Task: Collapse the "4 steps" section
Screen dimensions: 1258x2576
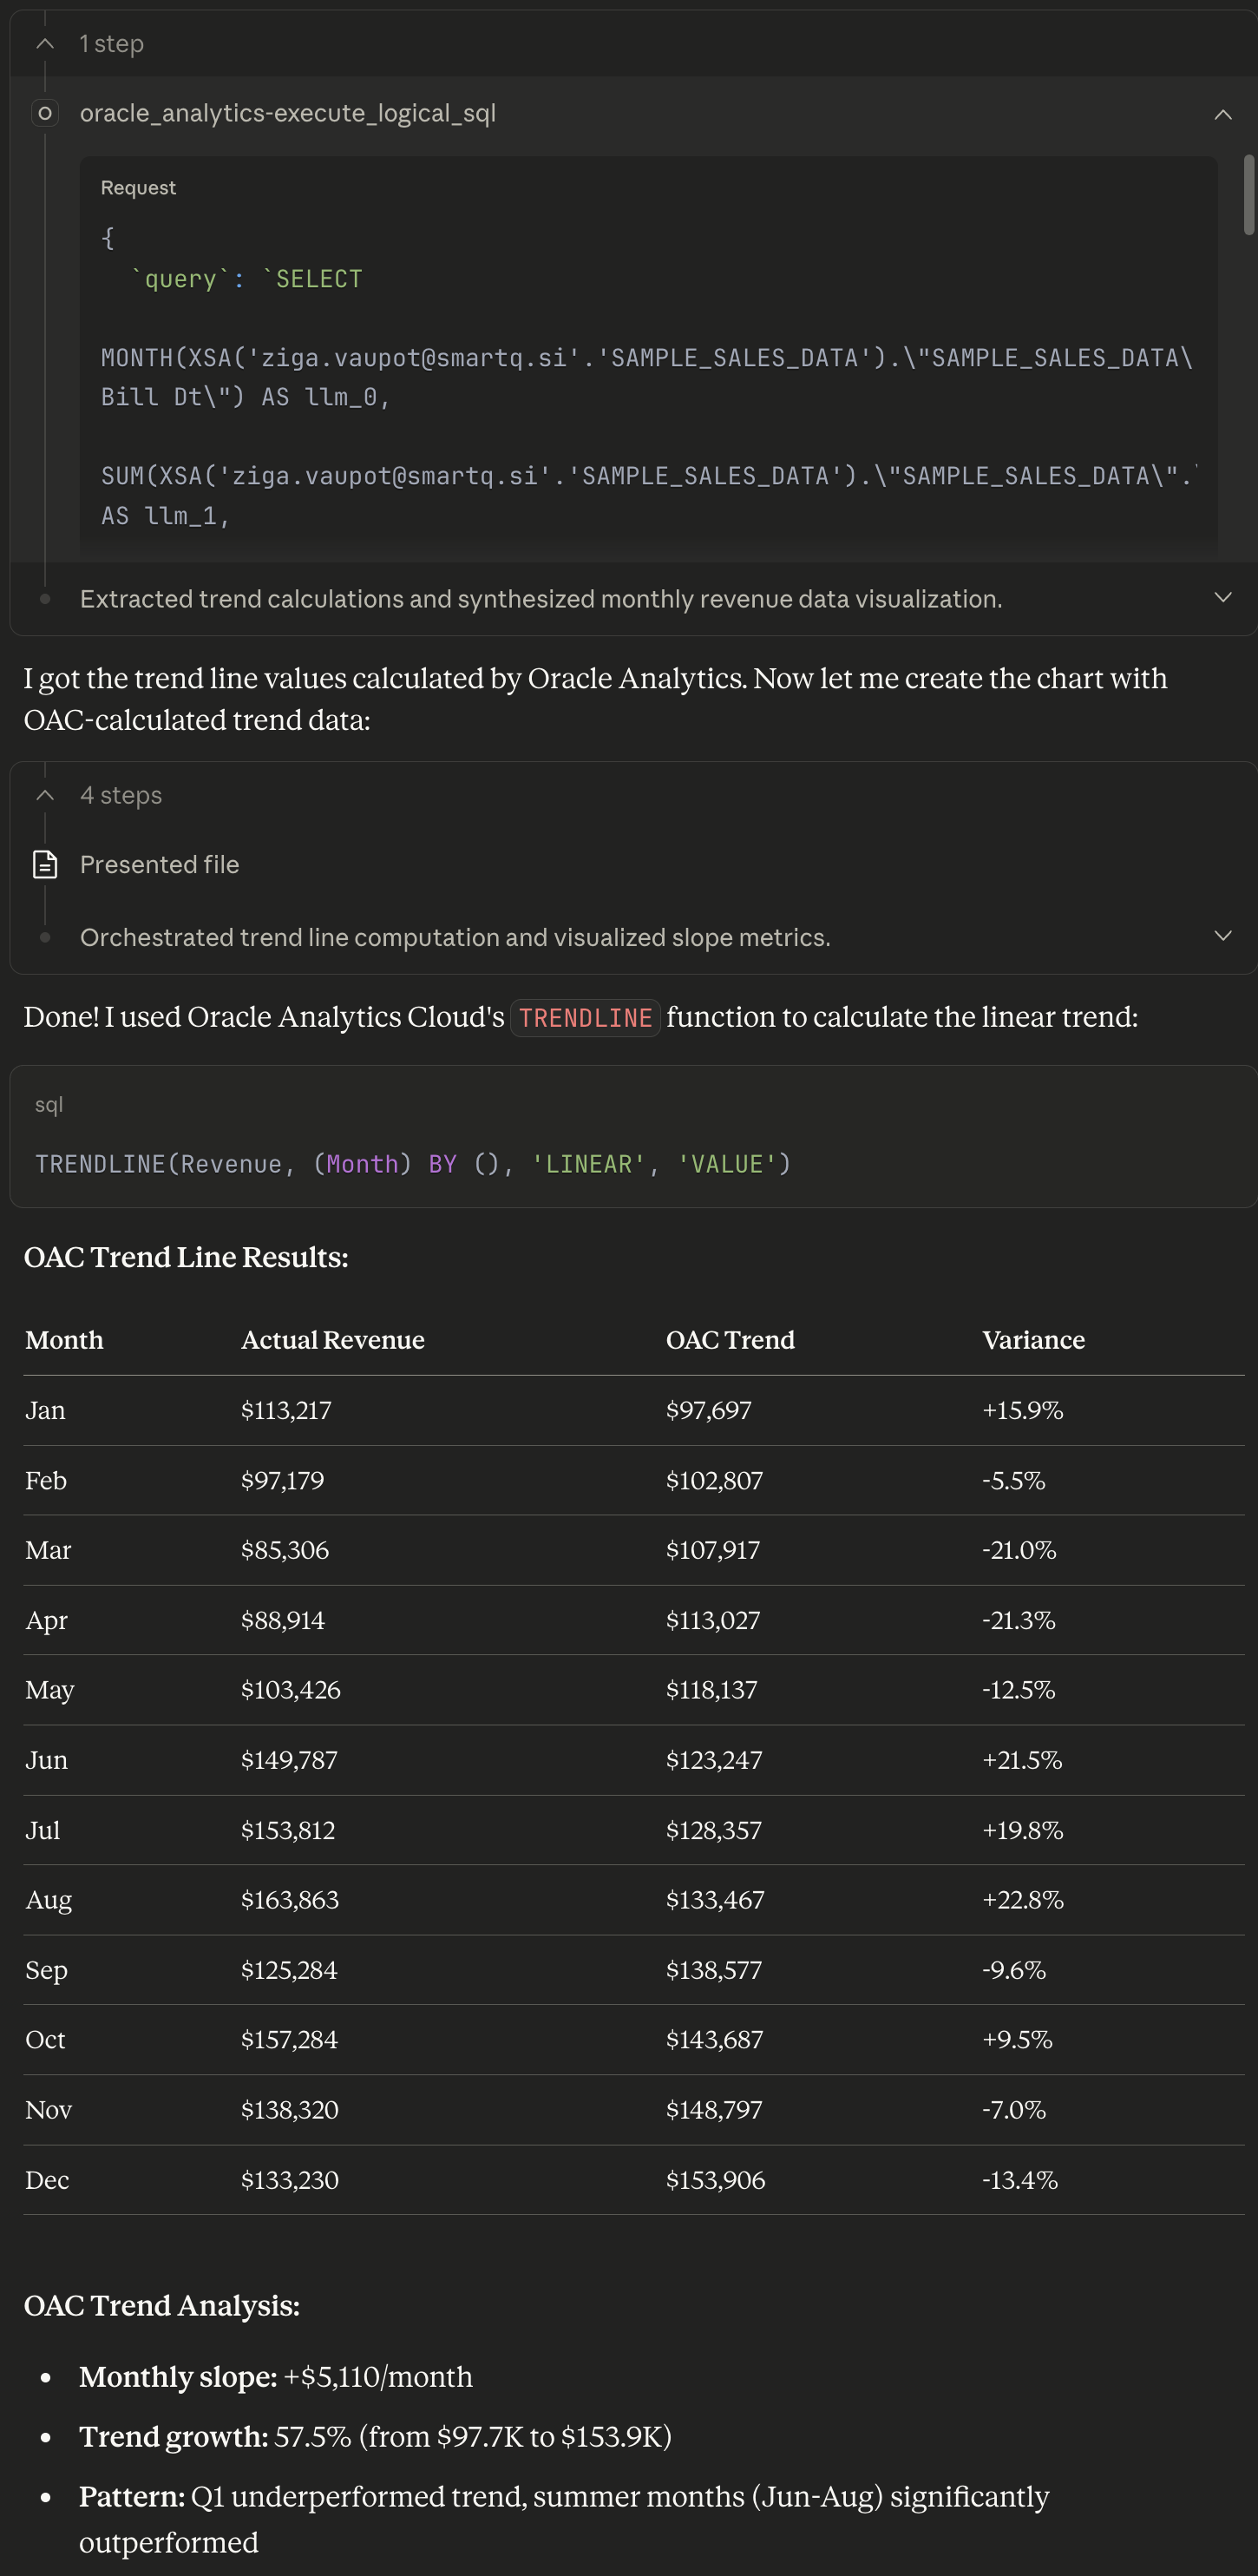Action: [x=44, y=795]
